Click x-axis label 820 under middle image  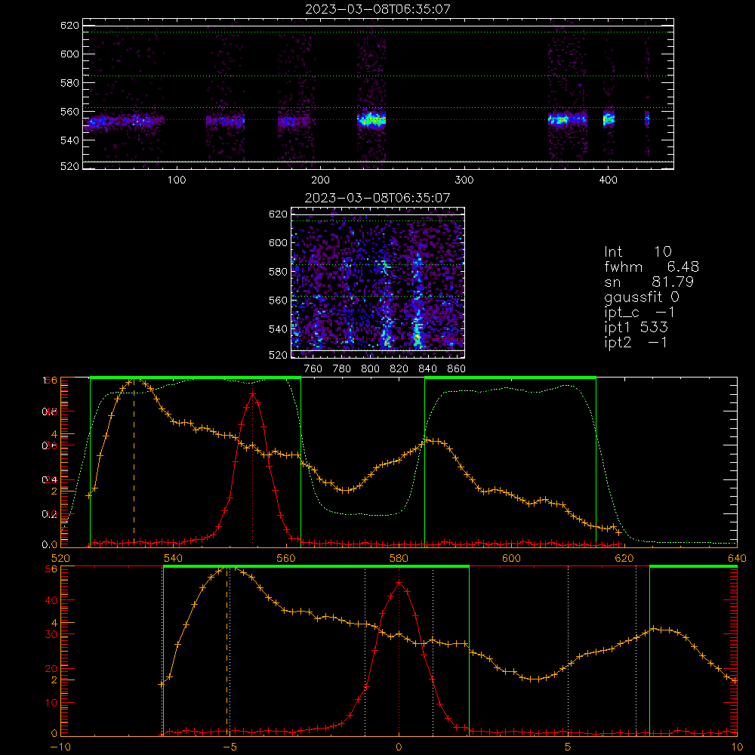(399, 368)
